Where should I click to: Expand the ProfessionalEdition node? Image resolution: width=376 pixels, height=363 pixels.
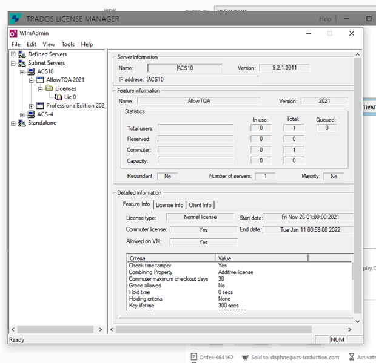[x=31, y=106]
